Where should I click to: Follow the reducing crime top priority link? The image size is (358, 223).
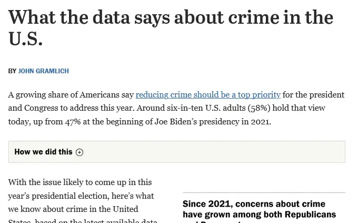[x=208, y=95]
